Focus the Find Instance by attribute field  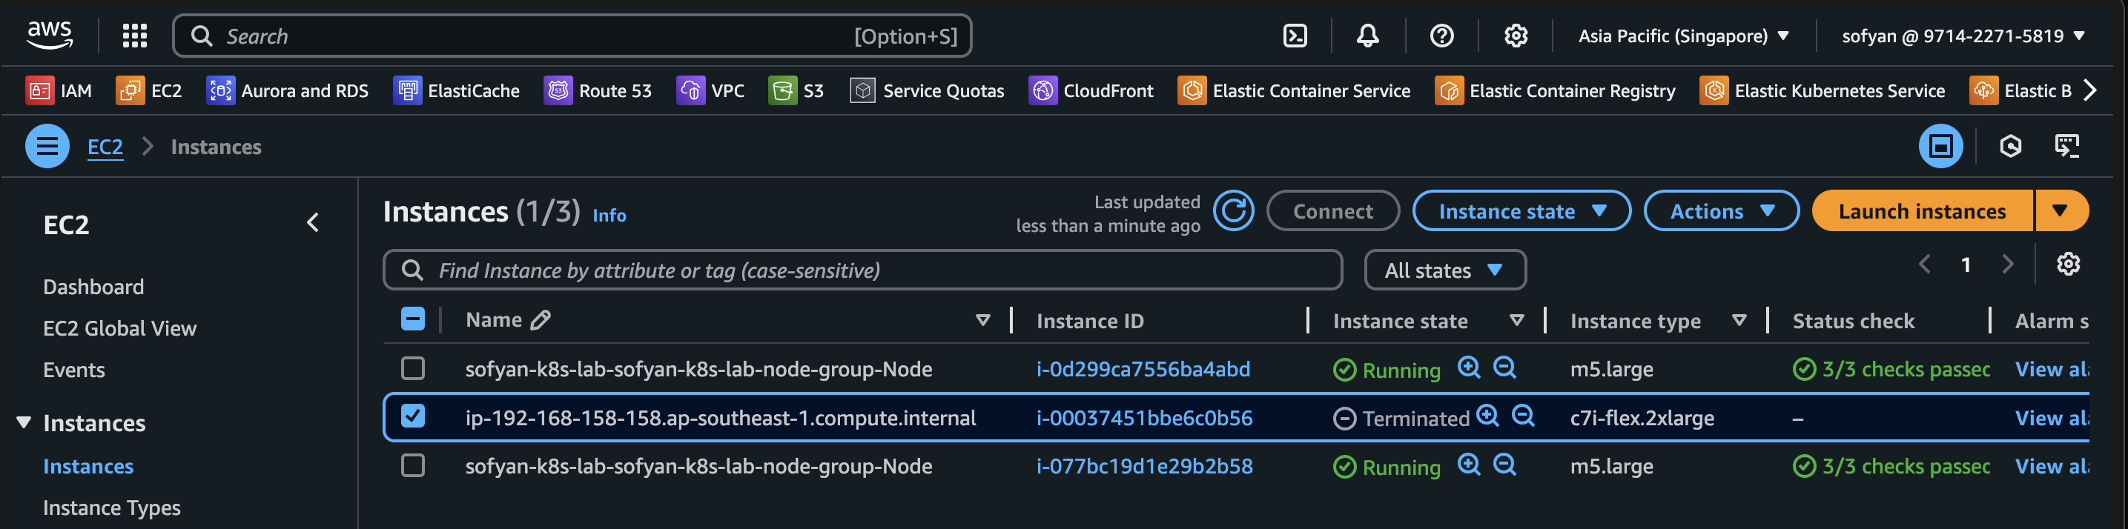pos(862,270)
